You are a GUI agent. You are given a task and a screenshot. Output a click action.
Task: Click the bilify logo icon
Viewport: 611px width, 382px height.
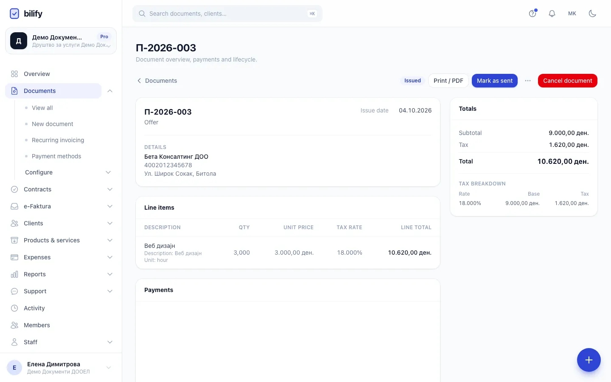[x=14, y=14]
